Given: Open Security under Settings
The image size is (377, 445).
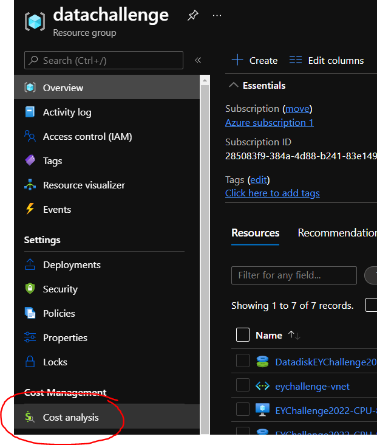Looking at the screenshot, I should pyautogui.click(x=107, y=289).
